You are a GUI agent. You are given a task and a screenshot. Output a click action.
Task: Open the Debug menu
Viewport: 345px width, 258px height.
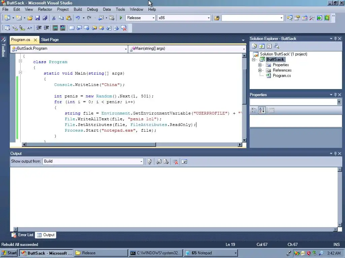pos(92,9)
